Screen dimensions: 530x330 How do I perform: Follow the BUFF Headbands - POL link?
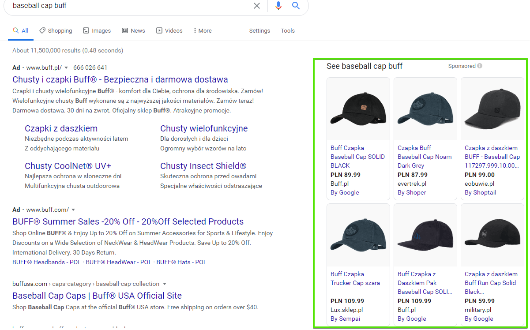tap(47, 262)
